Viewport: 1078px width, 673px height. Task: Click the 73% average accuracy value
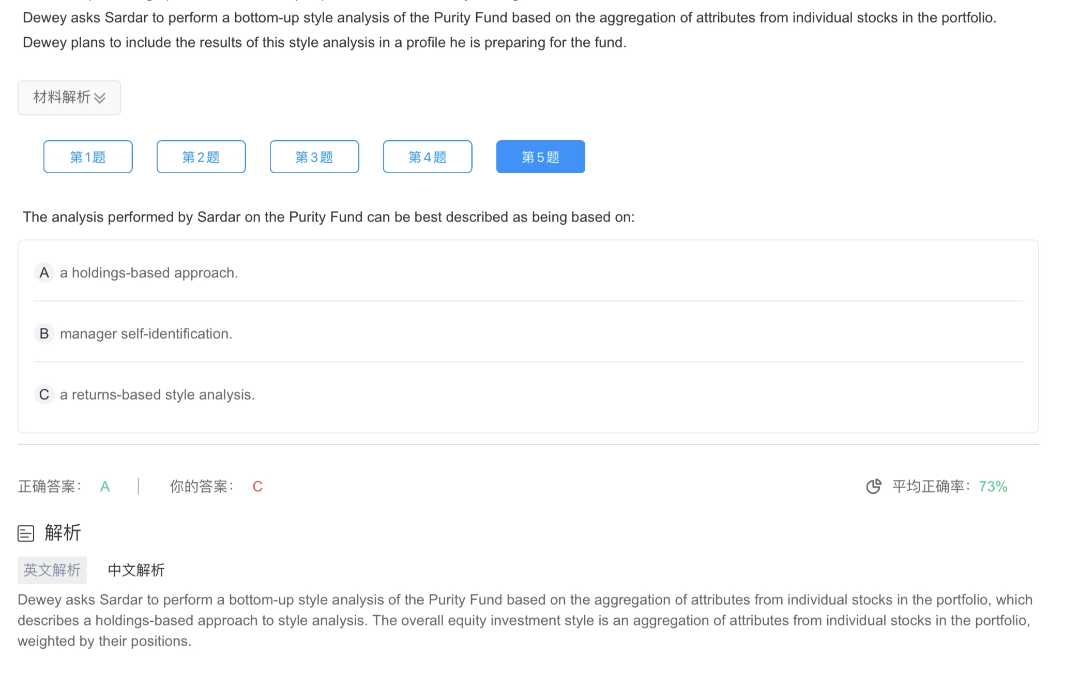pos(993,487)
